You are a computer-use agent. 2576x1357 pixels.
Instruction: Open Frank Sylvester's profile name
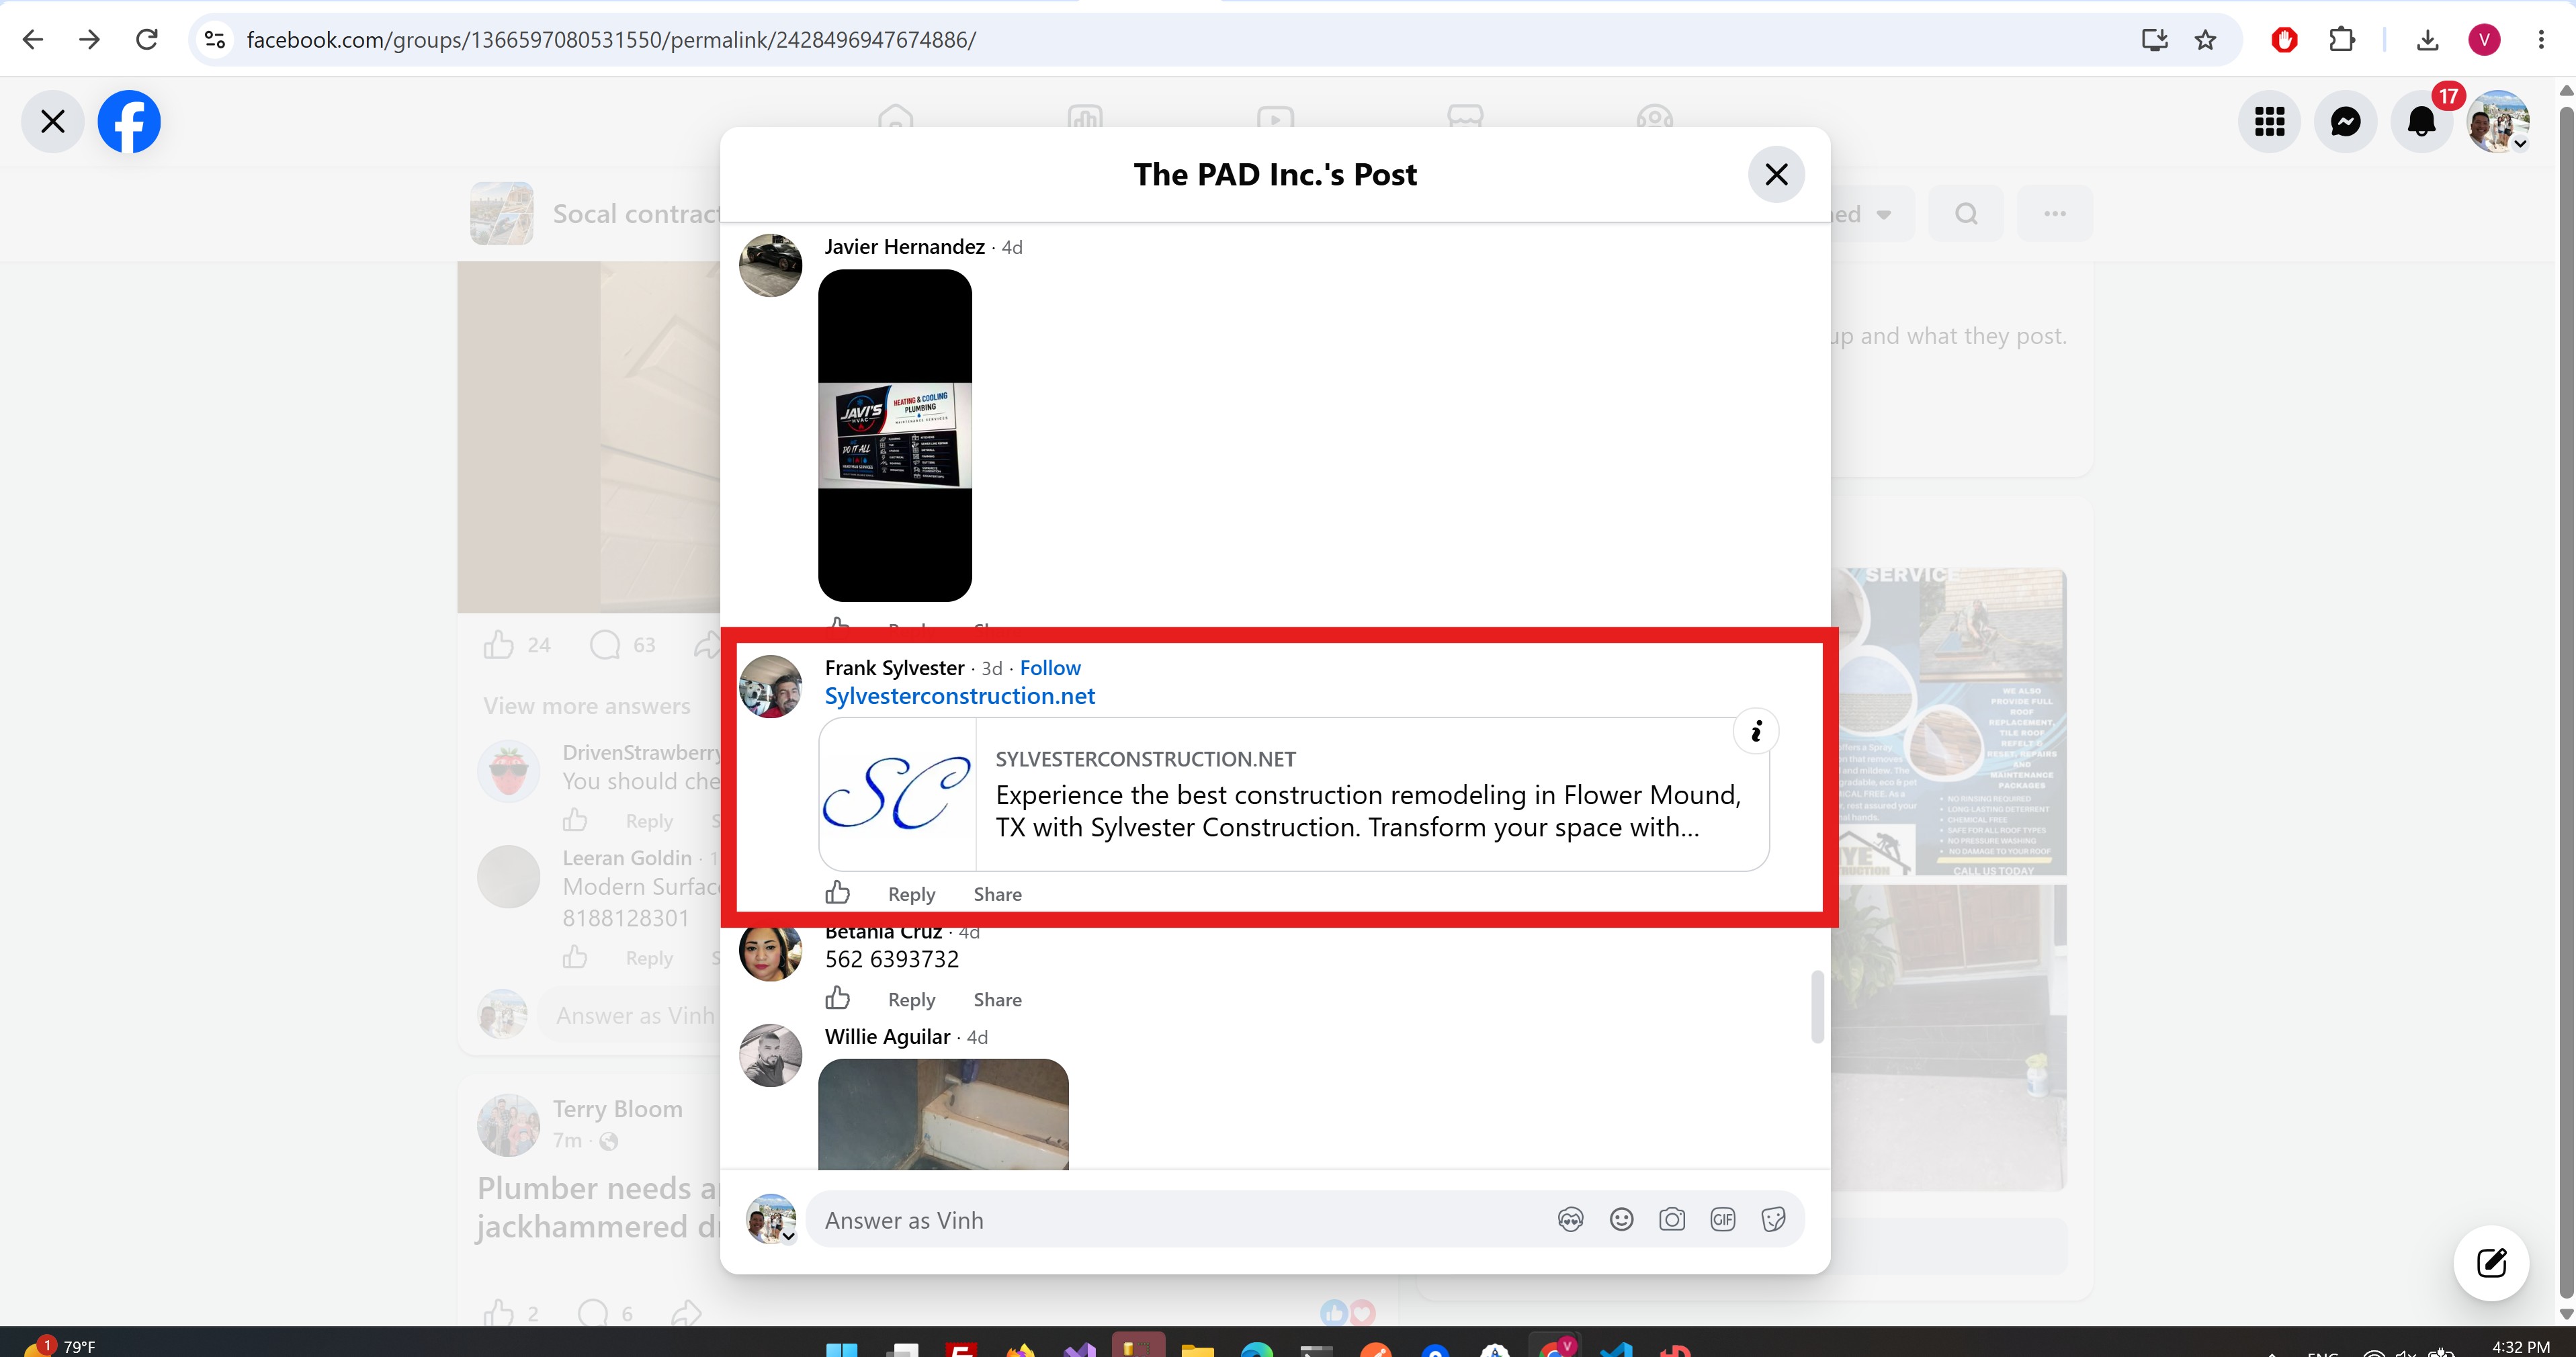[x=894, y=667]
